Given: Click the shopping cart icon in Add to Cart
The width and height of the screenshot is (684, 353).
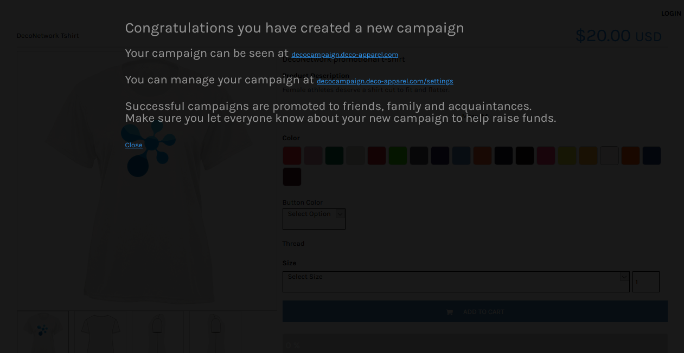Looking at the screenshot, I should click(449, 311).
